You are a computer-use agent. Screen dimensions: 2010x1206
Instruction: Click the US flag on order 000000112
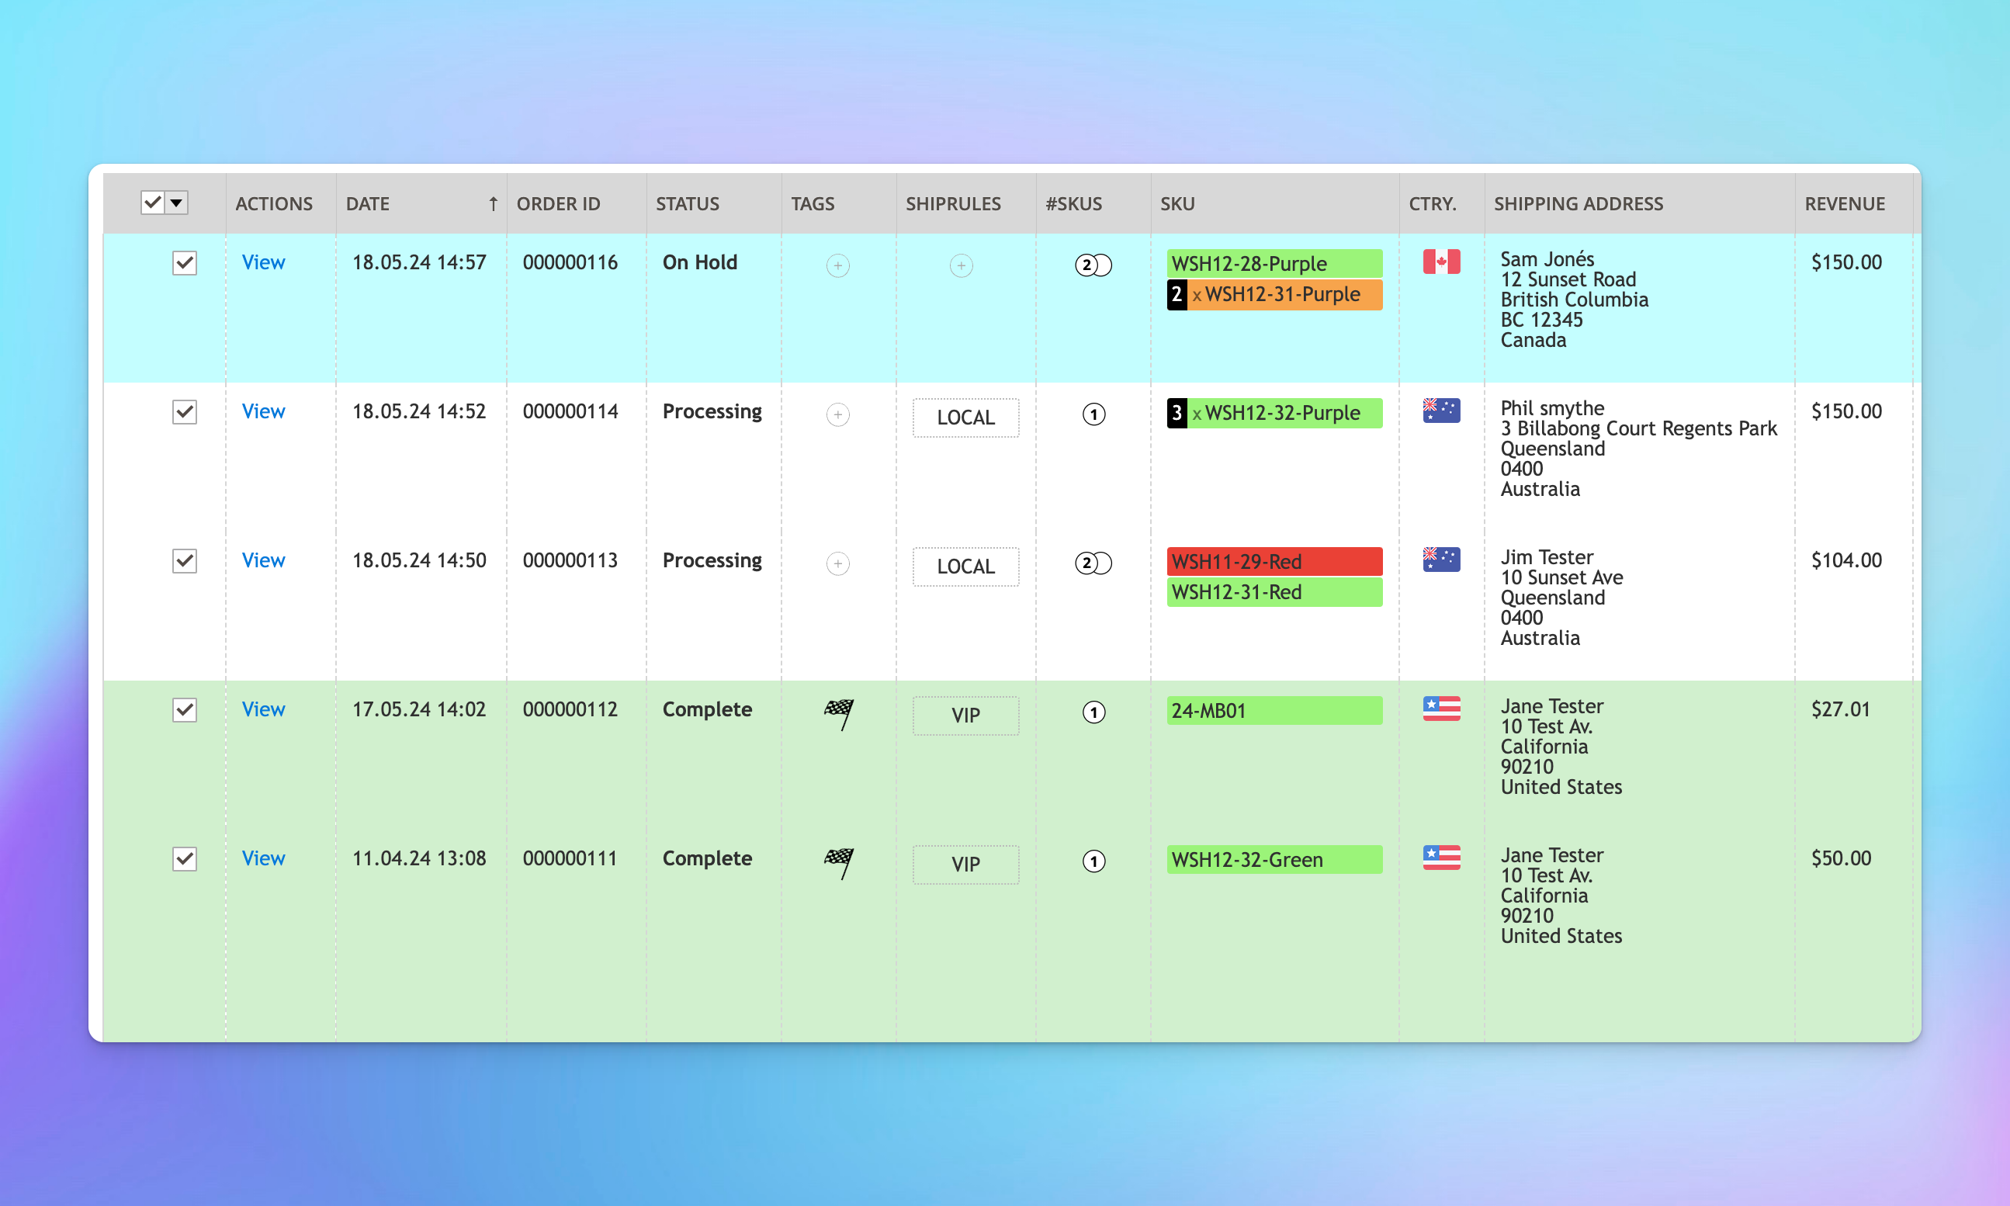[x=1441, y=709]
